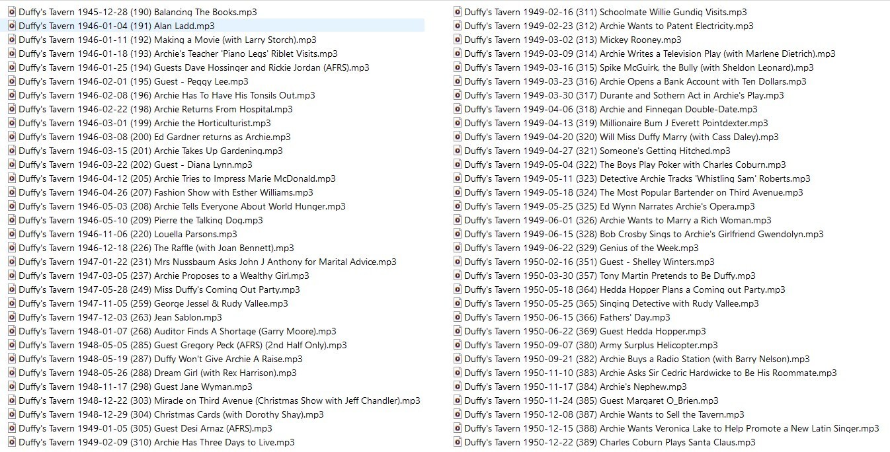Select 'Archie Buys a Radio Station (with Barry Nelson)'
This screenshot has height=452, width=890.
click(x=637, y=359)
